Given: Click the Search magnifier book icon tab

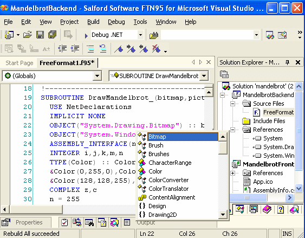Looking at the screenshot, I should click(x=294, y=210).
